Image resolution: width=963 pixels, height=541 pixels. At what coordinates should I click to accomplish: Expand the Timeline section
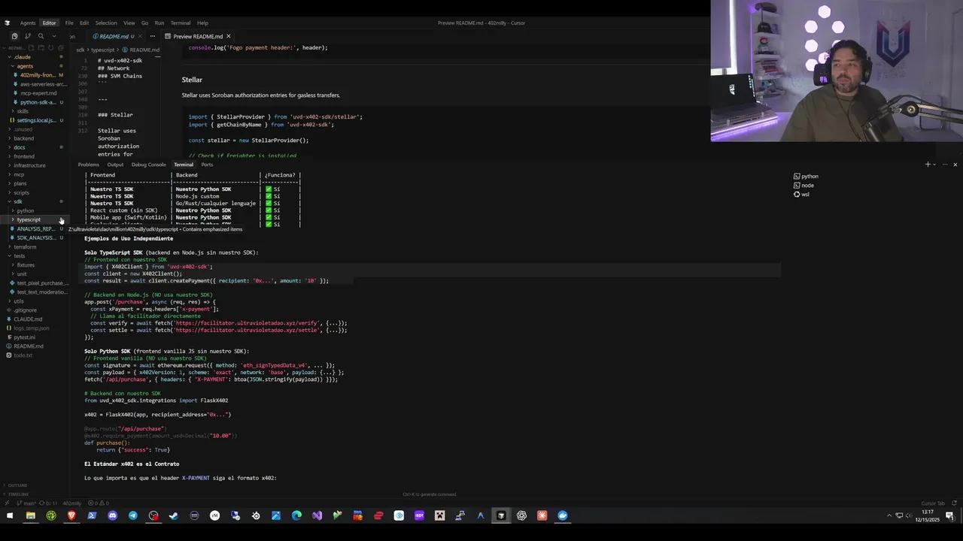pos(17,494)
